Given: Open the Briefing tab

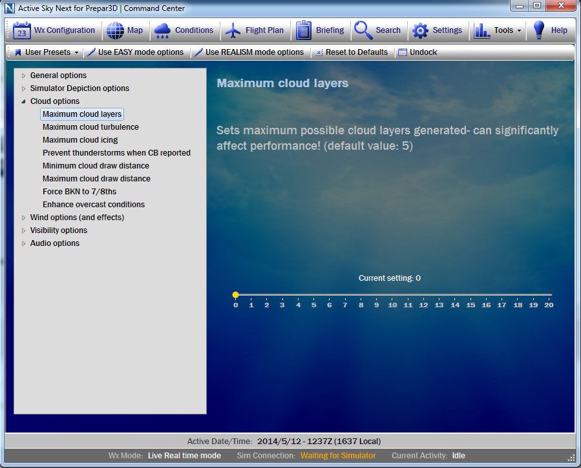Looking at the screenshot, I should [x=330, y=30].
